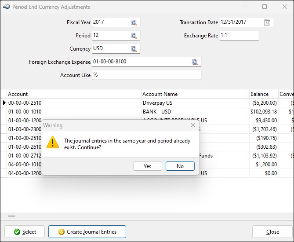The height and width of the screenshot is (242, 294).
Task: Click the warning triangle icon
Action: (x=53, y=142)
